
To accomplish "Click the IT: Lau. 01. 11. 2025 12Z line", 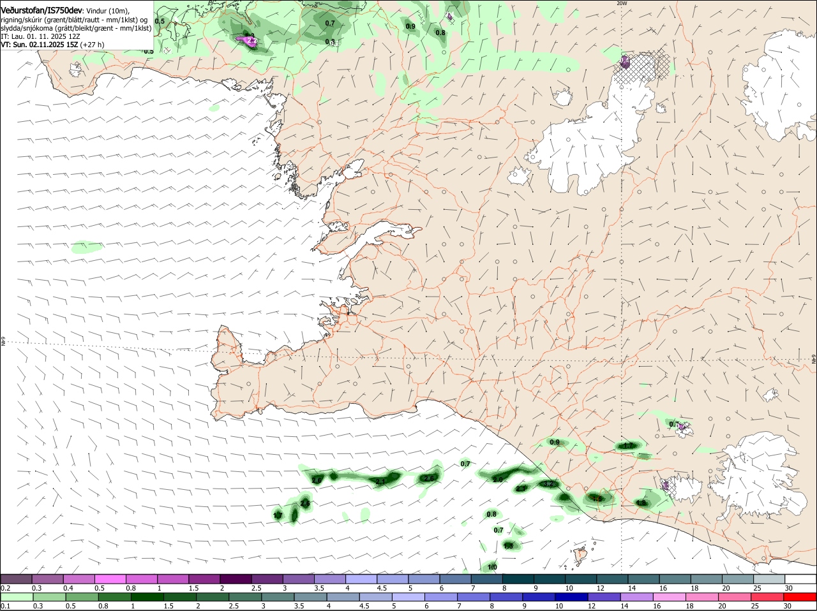I will pos(41,36).
